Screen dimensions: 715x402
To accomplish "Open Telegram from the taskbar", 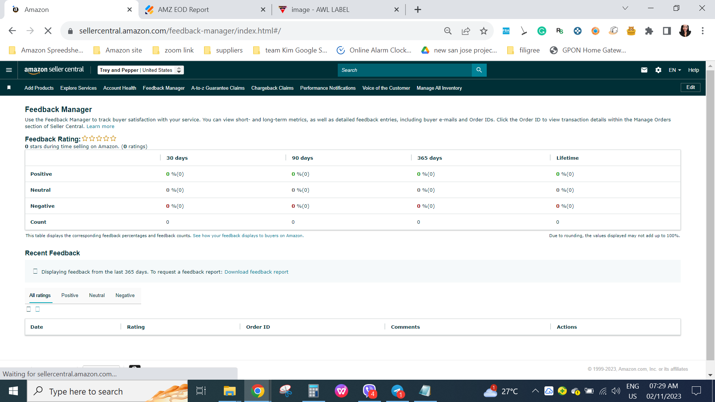I will tap(397, 391).
